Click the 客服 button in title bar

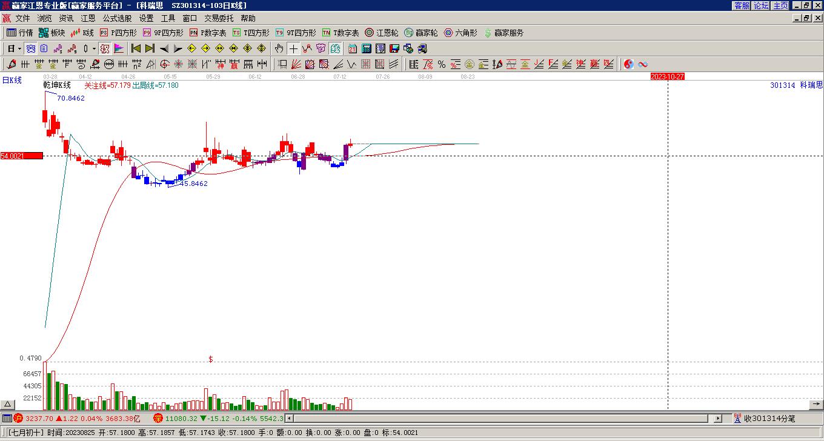742,5
